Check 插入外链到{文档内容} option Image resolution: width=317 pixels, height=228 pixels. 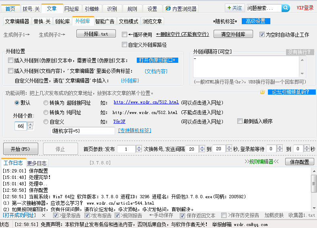tap(10, 70)
